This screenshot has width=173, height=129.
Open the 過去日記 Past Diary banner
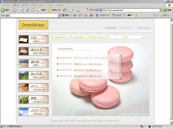pos(34,51)
